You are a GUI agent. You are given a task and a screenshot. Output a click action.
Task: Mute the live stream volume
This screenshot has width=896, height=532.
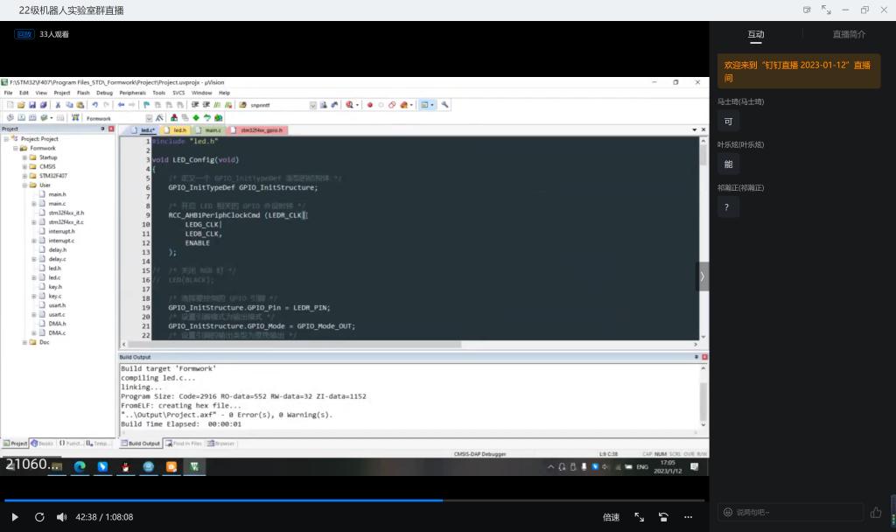pyautogui.click(x=61, y=517)
